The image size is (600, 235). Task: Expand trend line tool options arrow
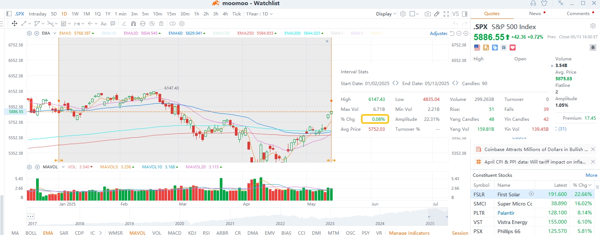[x=30, y=24]
